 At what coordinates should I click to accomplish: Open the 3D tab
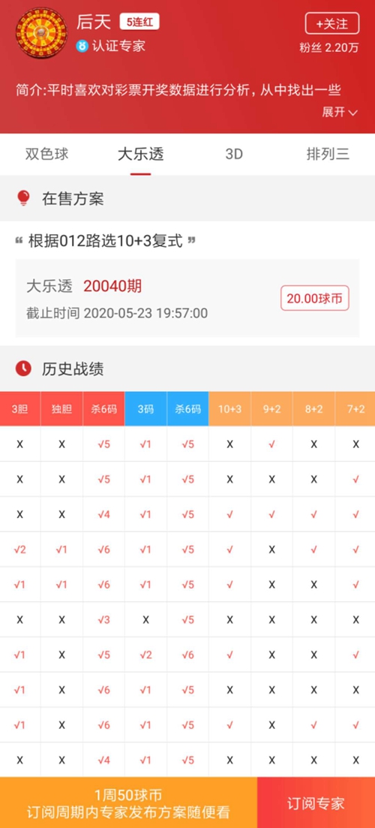click(x=234, y=154)
